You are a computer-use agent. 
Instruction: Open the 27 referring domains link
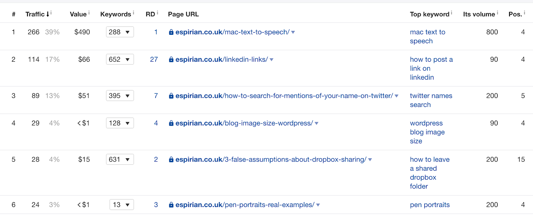coord(154,59)
